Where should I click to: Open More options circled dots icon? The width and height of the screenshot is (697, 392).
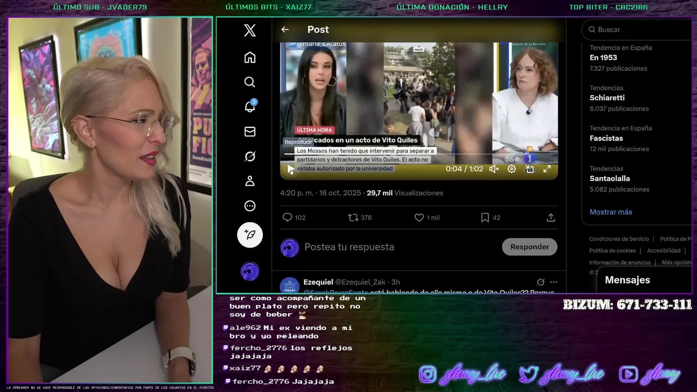(x=250, y=206)
